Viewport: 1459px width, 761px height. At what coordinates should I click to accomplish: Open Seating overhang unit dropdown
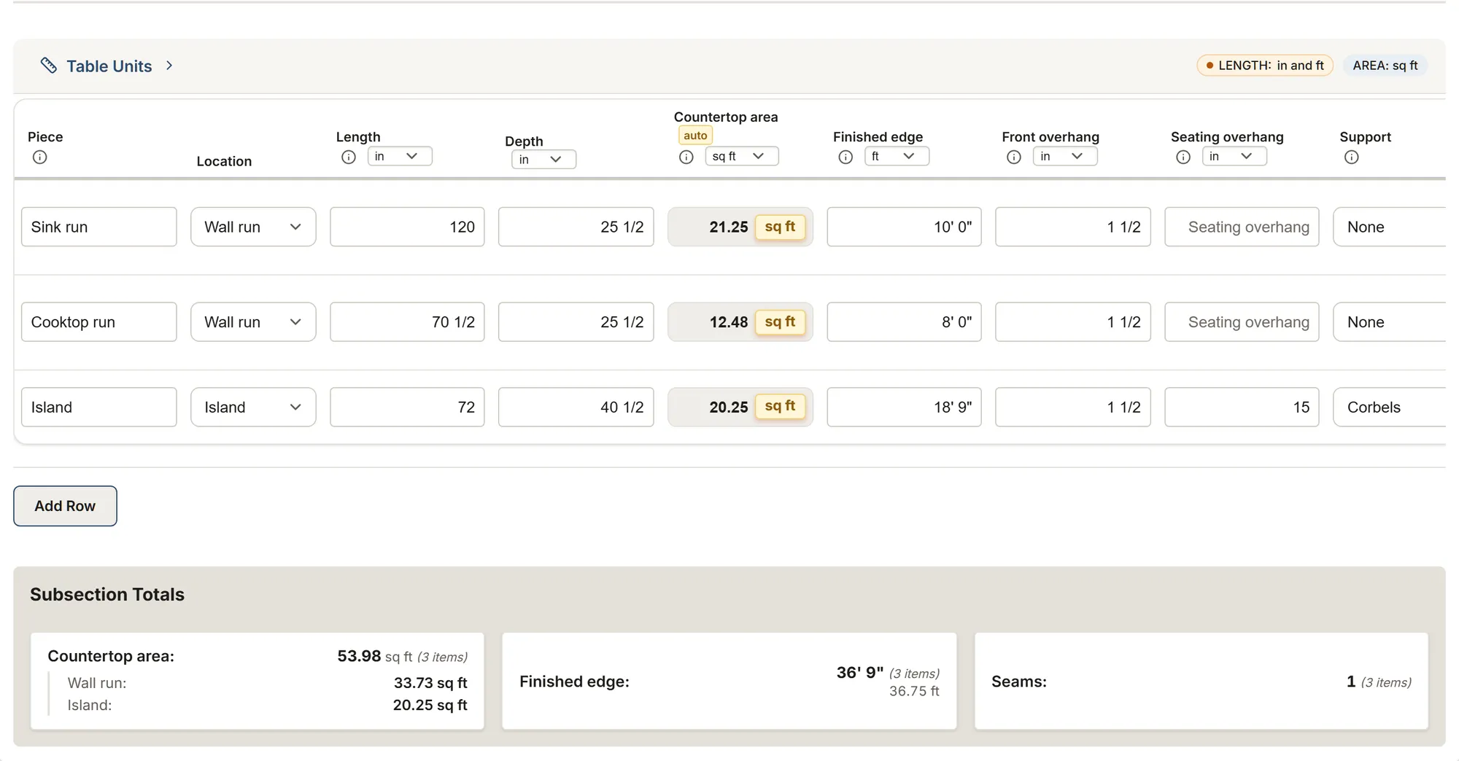(1234, 156)
